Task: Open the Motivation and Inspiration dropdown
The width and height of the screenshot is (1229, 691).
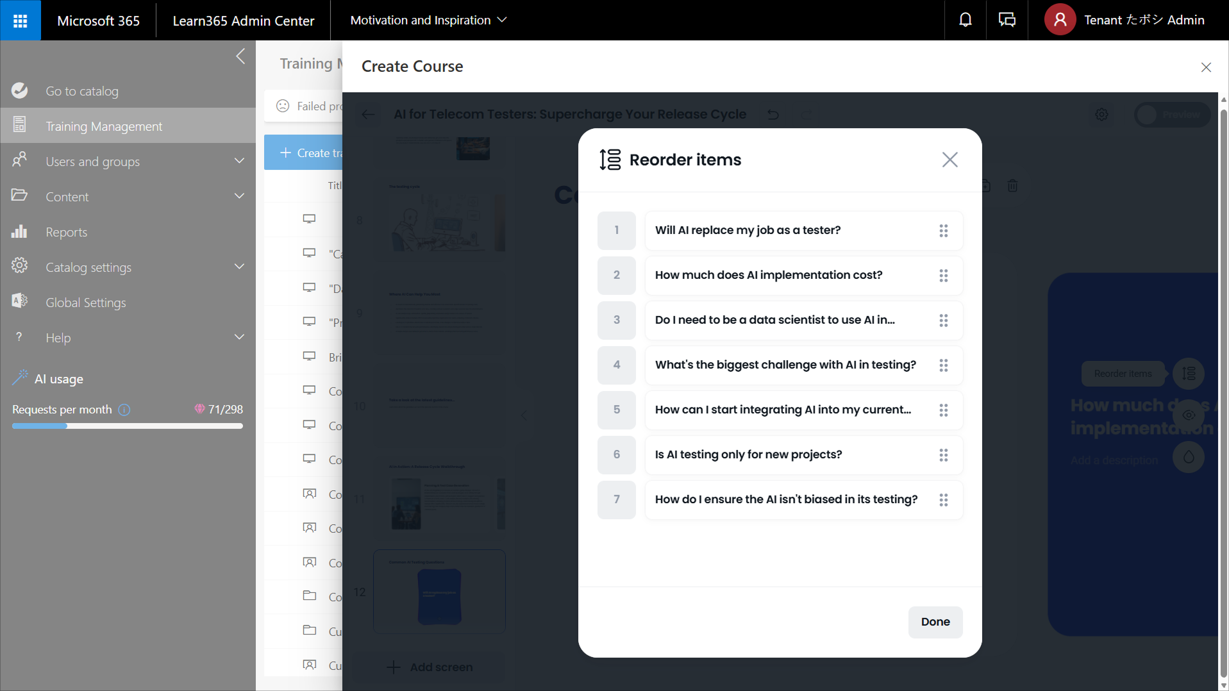Action: (428, 21)
